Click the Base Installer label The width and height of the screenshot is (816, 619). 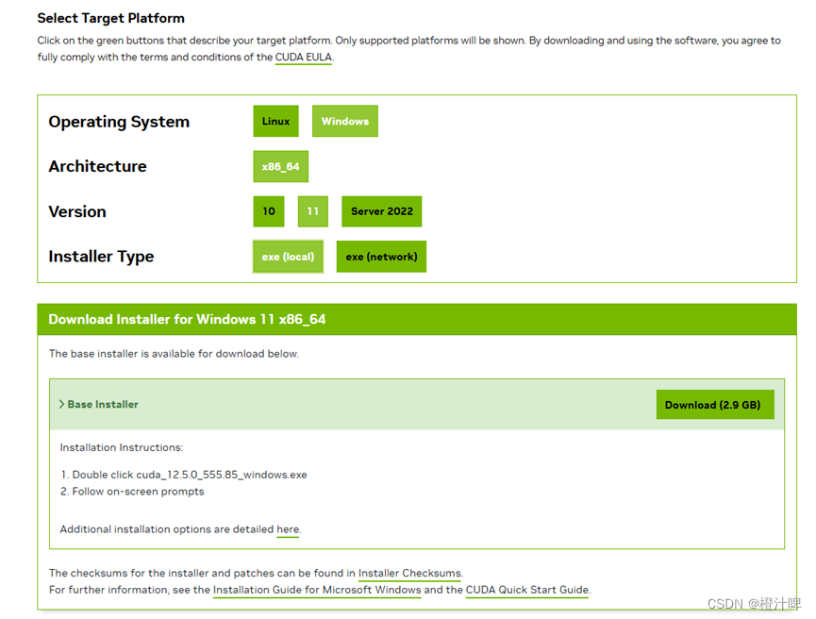103,405
